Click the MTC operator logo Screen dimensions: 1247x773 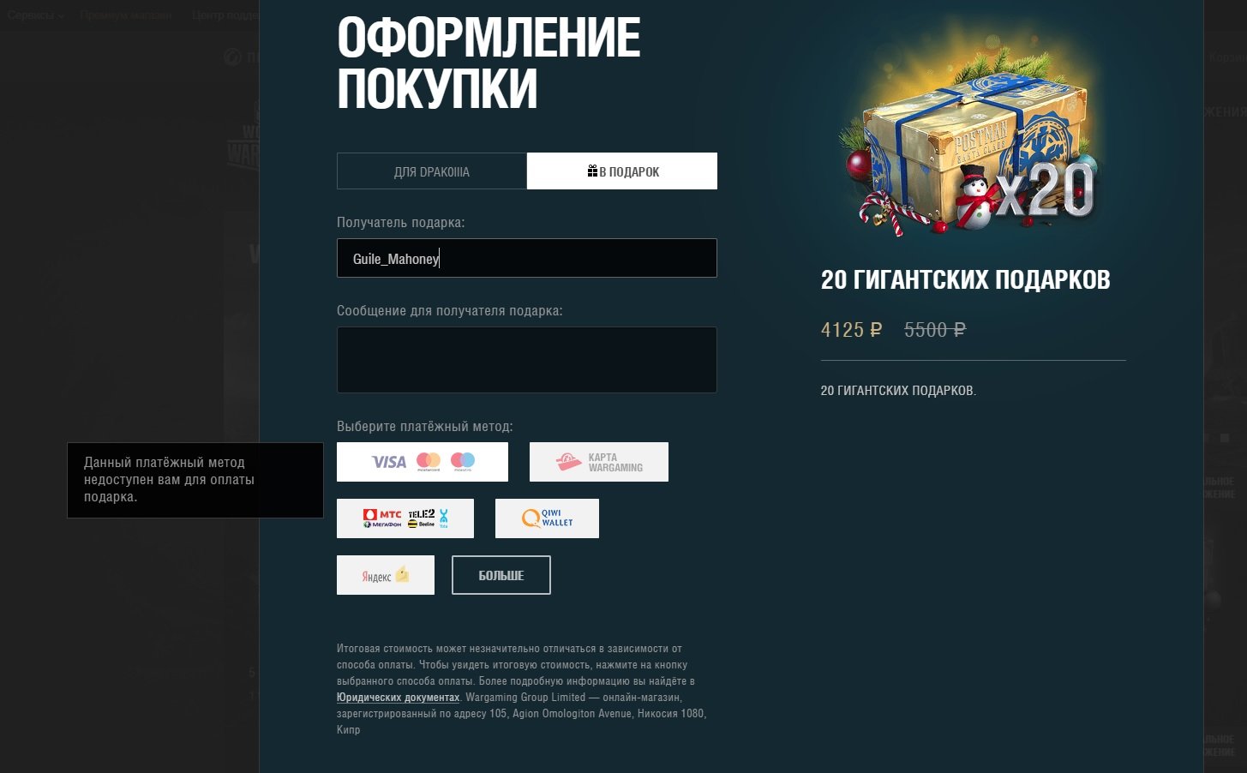(382, 514)
